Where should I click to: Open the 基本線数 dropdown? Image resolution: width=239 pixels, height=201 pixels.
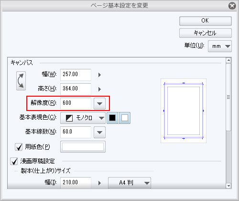click(x=99, y=132)
